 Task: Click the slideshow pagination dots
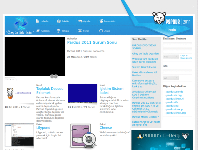click(x=10, y=79)
